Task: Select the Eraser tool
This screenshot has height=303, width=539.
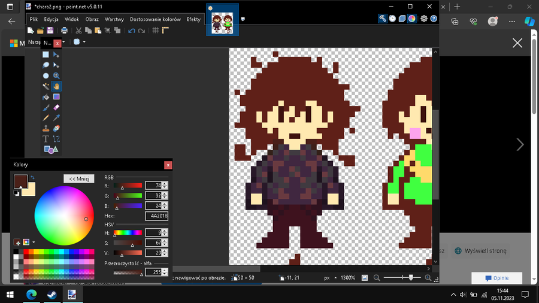Action: tap(56, 108)
